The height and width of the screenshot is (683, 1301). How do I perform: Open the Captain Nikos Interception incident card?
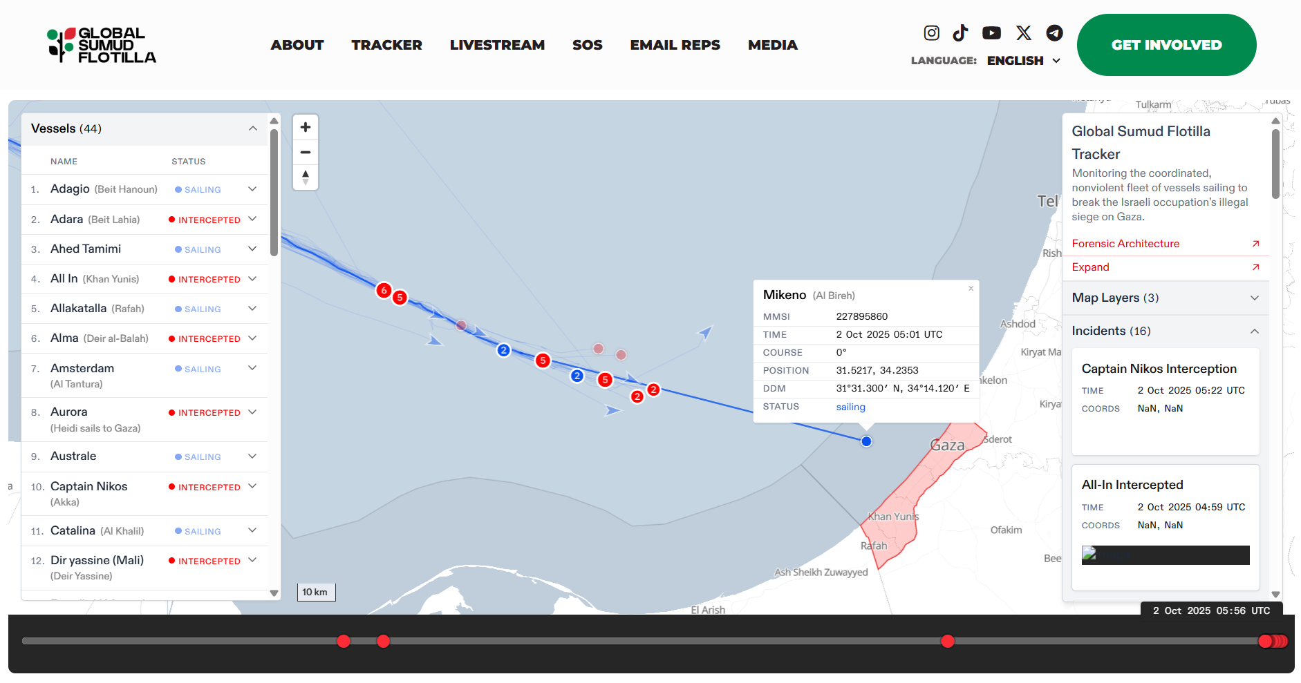click(x=1166, y=401)
